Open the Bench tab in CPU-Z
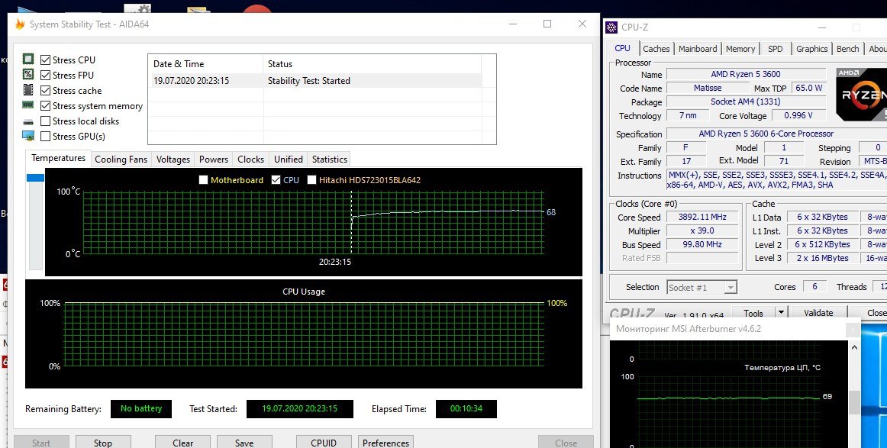This screenshot has width=887, height=448. tap(848, 49)
